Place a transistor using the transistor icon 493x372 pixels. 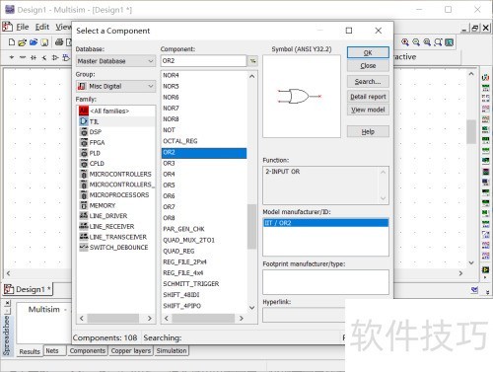(44, 57)
